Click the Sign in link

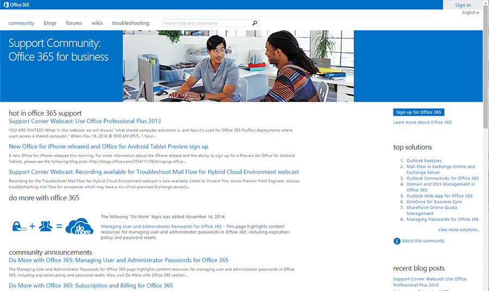pos(463,5)
